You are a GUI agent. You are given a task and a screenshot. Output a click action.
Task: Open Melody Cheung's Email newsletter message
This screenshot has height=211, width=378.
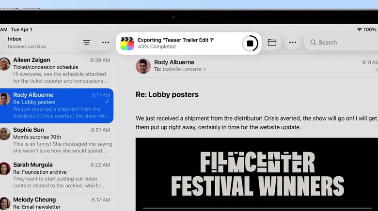57,203
